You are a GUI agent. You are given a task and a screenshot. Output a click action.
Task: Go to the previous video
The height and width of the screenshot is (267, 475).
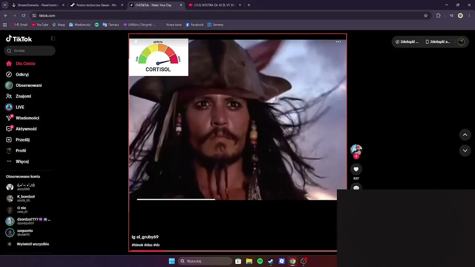[465, 135]
